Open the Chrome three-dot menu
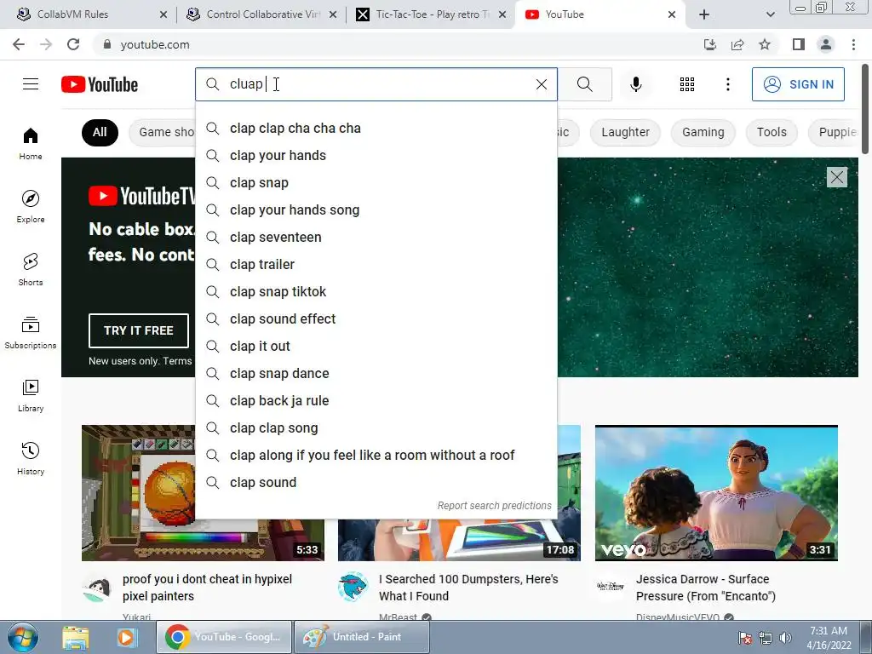The image size is (872, 654). (853, 44)
